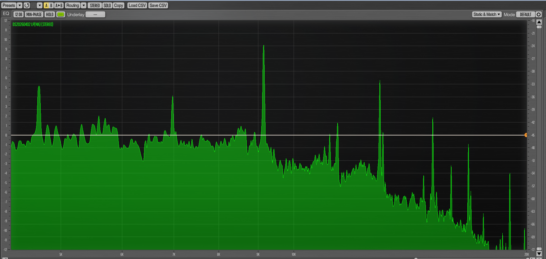Click the 7K frequency axis label
Viewport: 546px width, 259px height.
pos(174,255)
